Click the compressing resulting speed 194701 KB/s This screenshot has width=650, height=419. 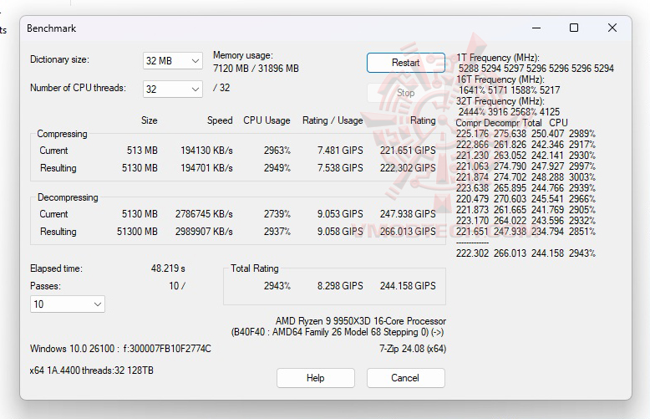coord(206,168)
